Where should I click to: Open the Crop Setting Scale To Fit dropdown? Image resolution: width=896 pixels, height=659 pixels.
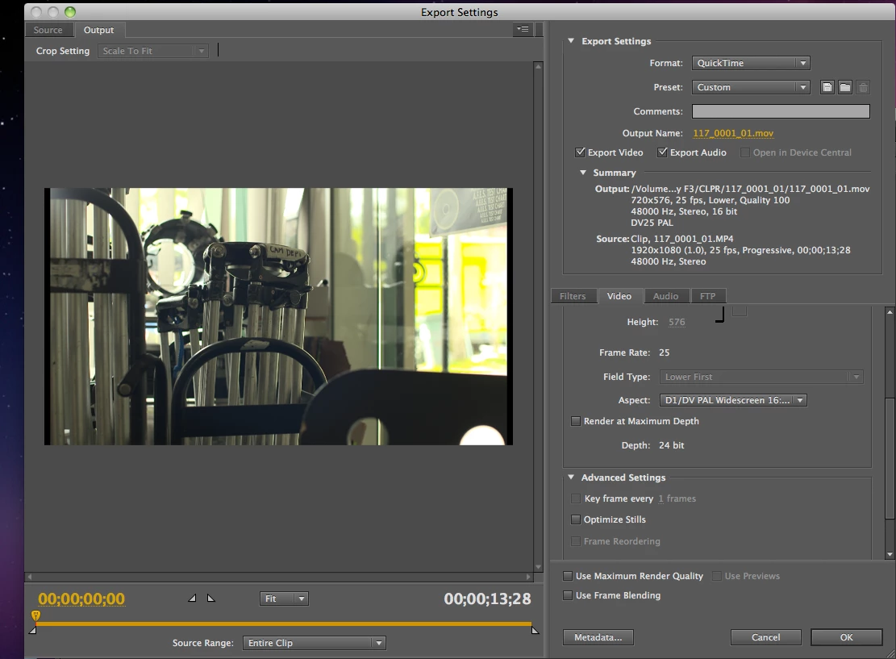click(153, 51)
